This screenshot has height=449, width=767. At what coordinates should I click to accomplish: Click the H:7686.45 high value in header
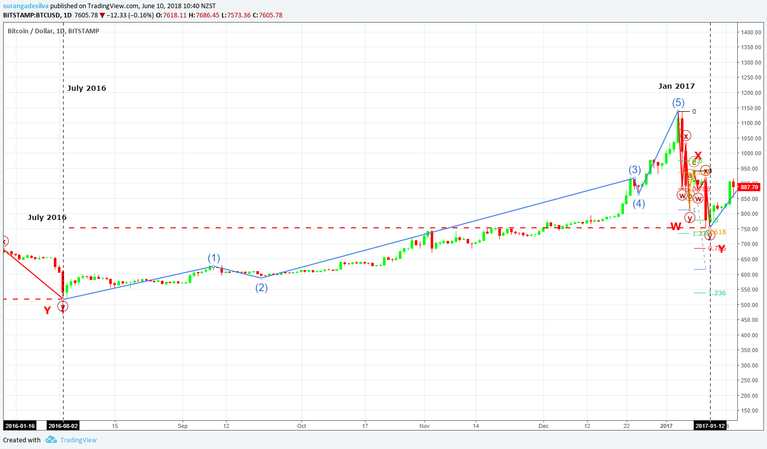204,15
